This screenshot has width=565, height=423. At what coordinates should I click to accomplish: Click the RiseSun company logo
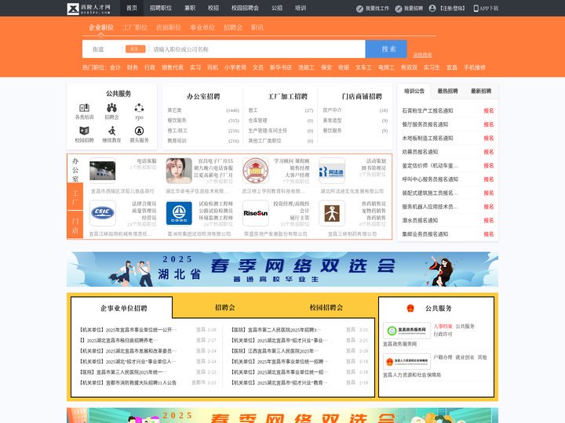tap(256, 213)
